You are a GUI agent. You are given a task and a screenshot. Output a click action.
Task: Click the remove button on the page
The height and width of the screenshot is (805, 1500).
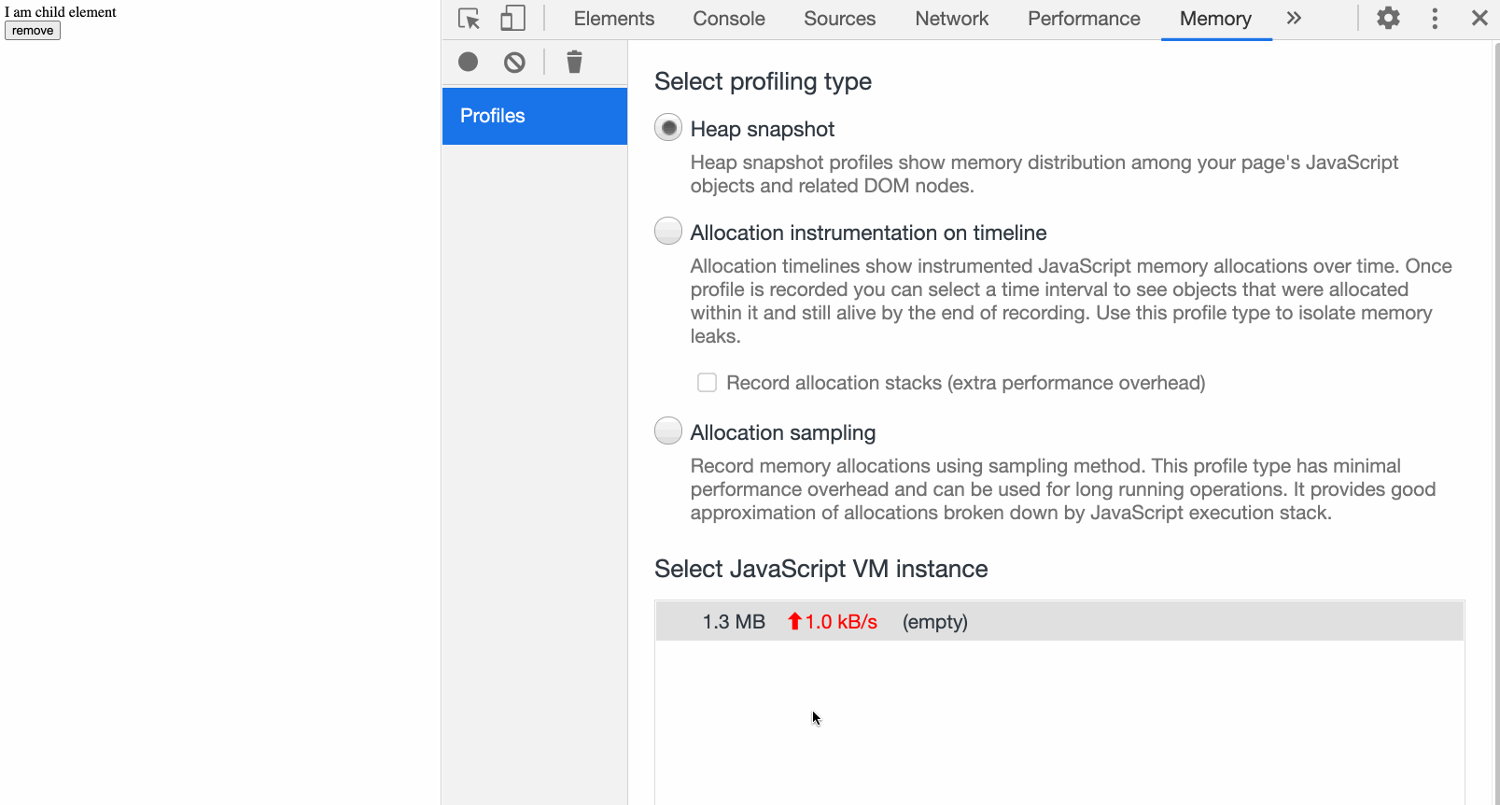(33, 31)
